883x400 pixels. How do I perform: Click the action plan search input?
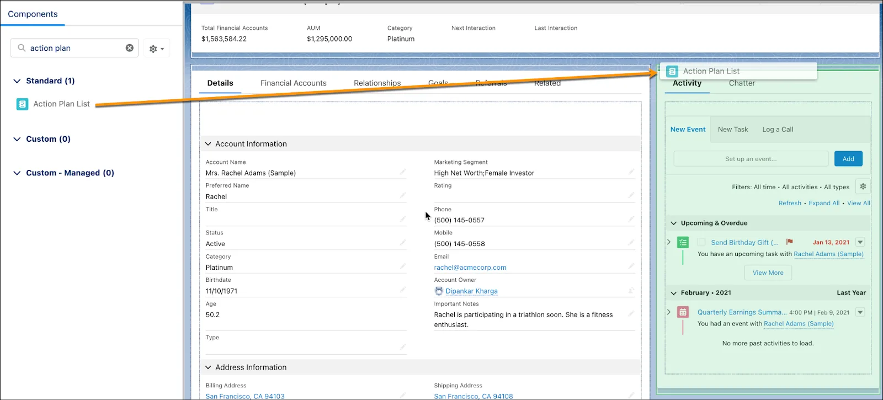click(x=75, y=48)
